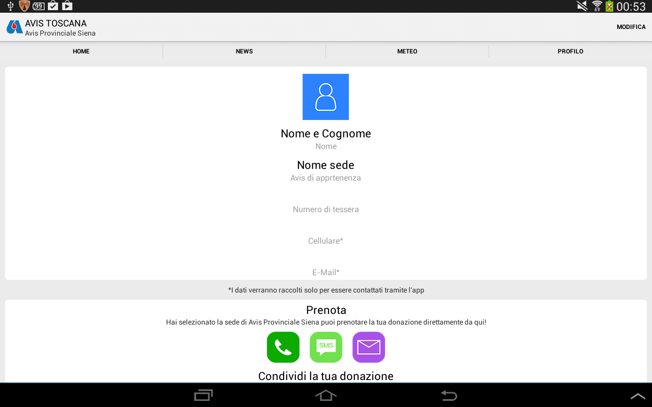
Task: Open Android recent apps button
Action: 204,395
